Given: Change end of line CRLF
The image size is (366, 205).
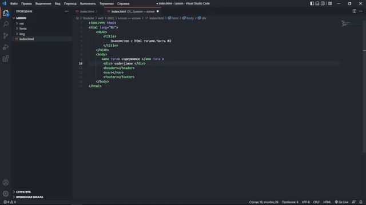Looking at the screenshot, I should [316, 202].
